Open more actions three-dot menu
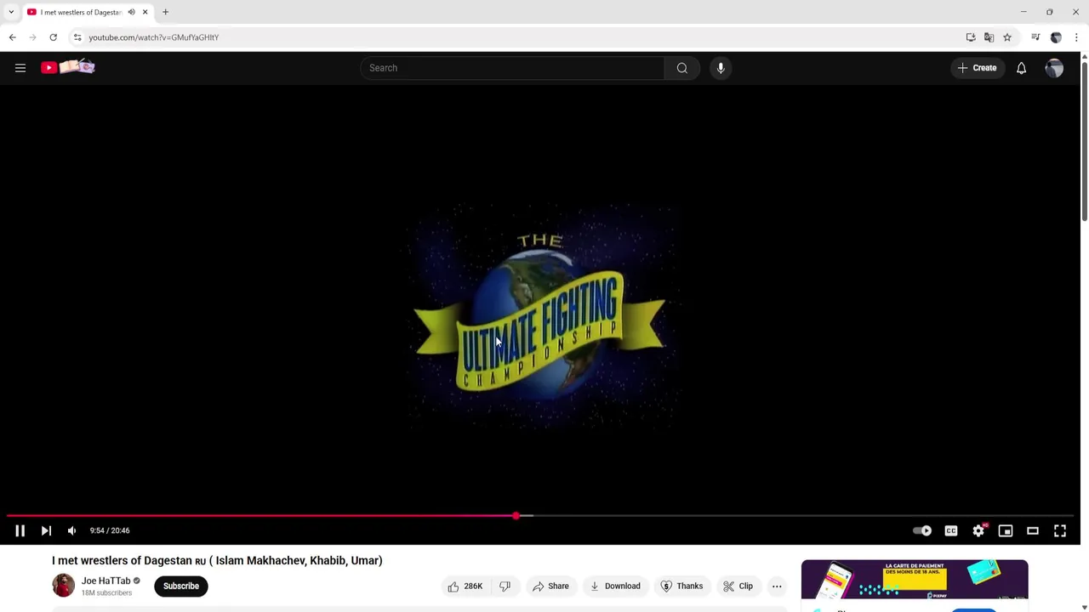This screenshot has height=612, width=1089. click(x=777, y=586)
